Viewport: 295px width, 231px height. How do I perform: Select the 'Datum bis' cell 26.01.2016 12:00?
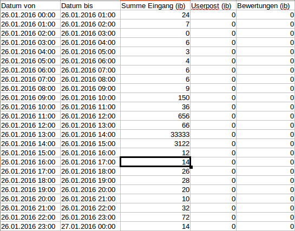click(x=90, y=116)
